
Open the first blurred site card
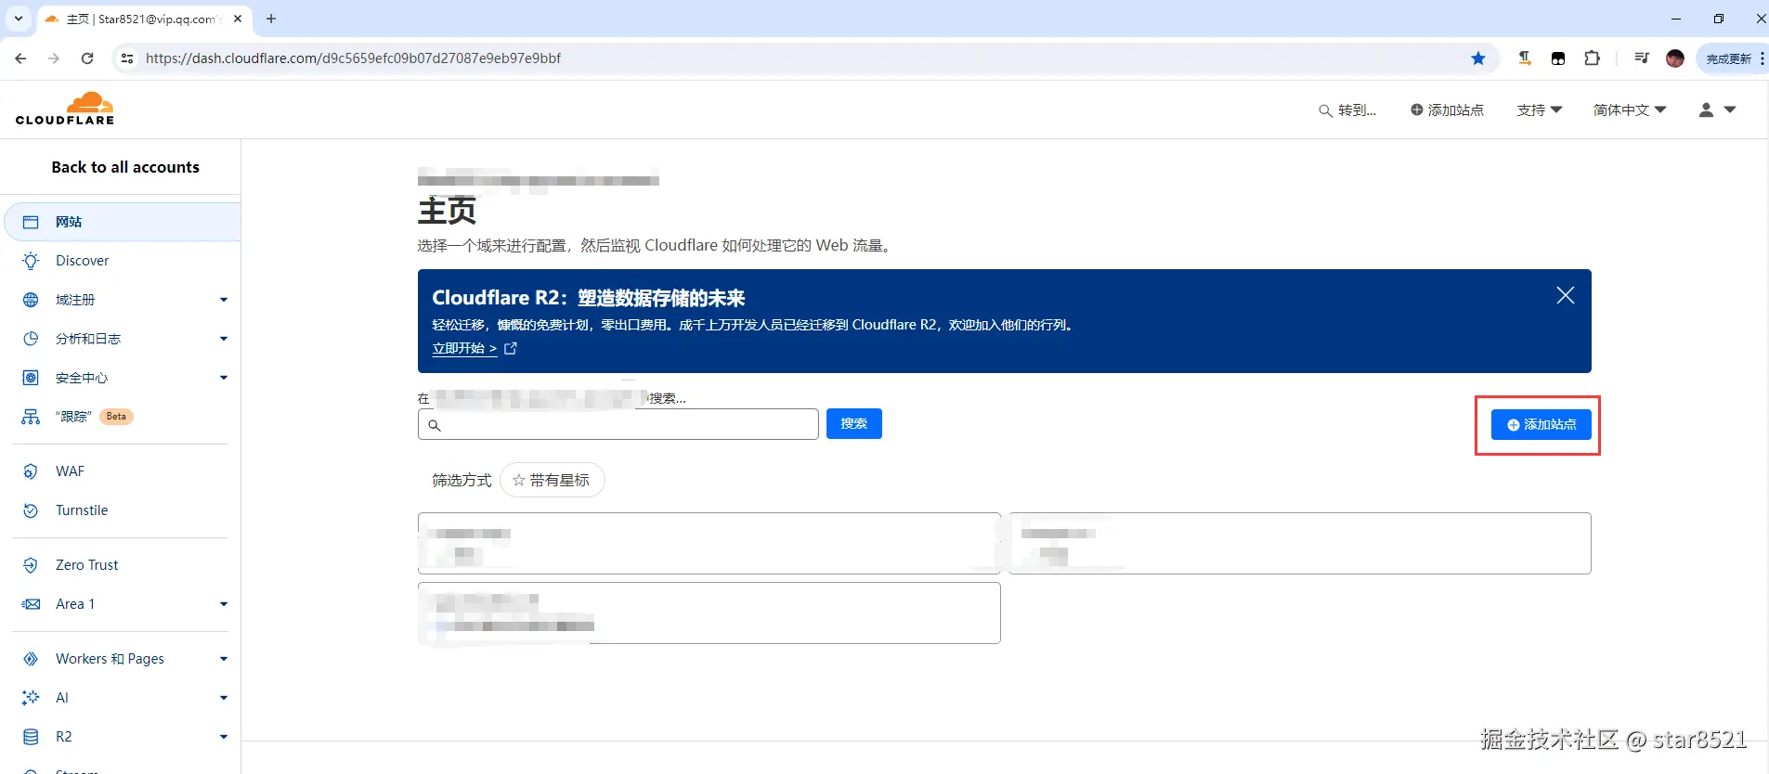[x=709, y=543]
